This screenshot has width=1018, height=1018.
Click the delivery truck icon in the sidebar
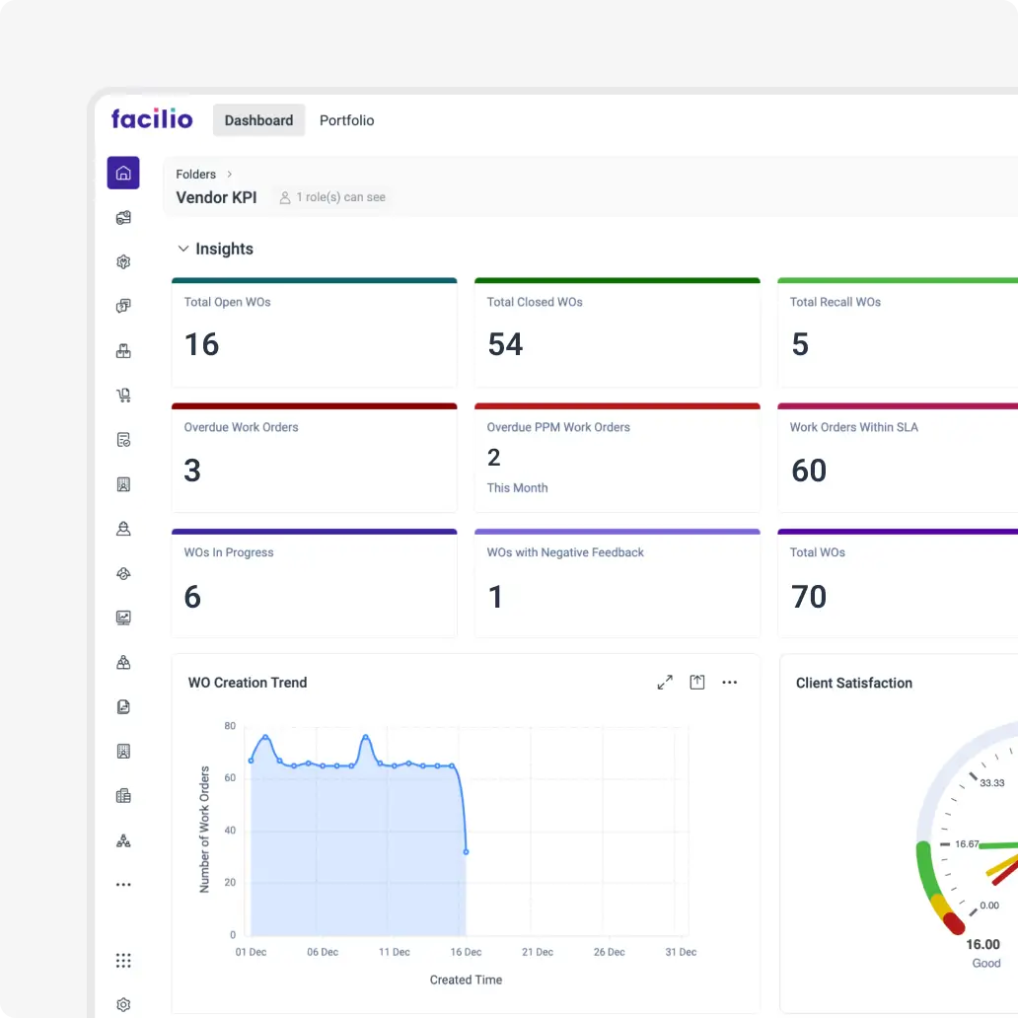tap(123, 217)
